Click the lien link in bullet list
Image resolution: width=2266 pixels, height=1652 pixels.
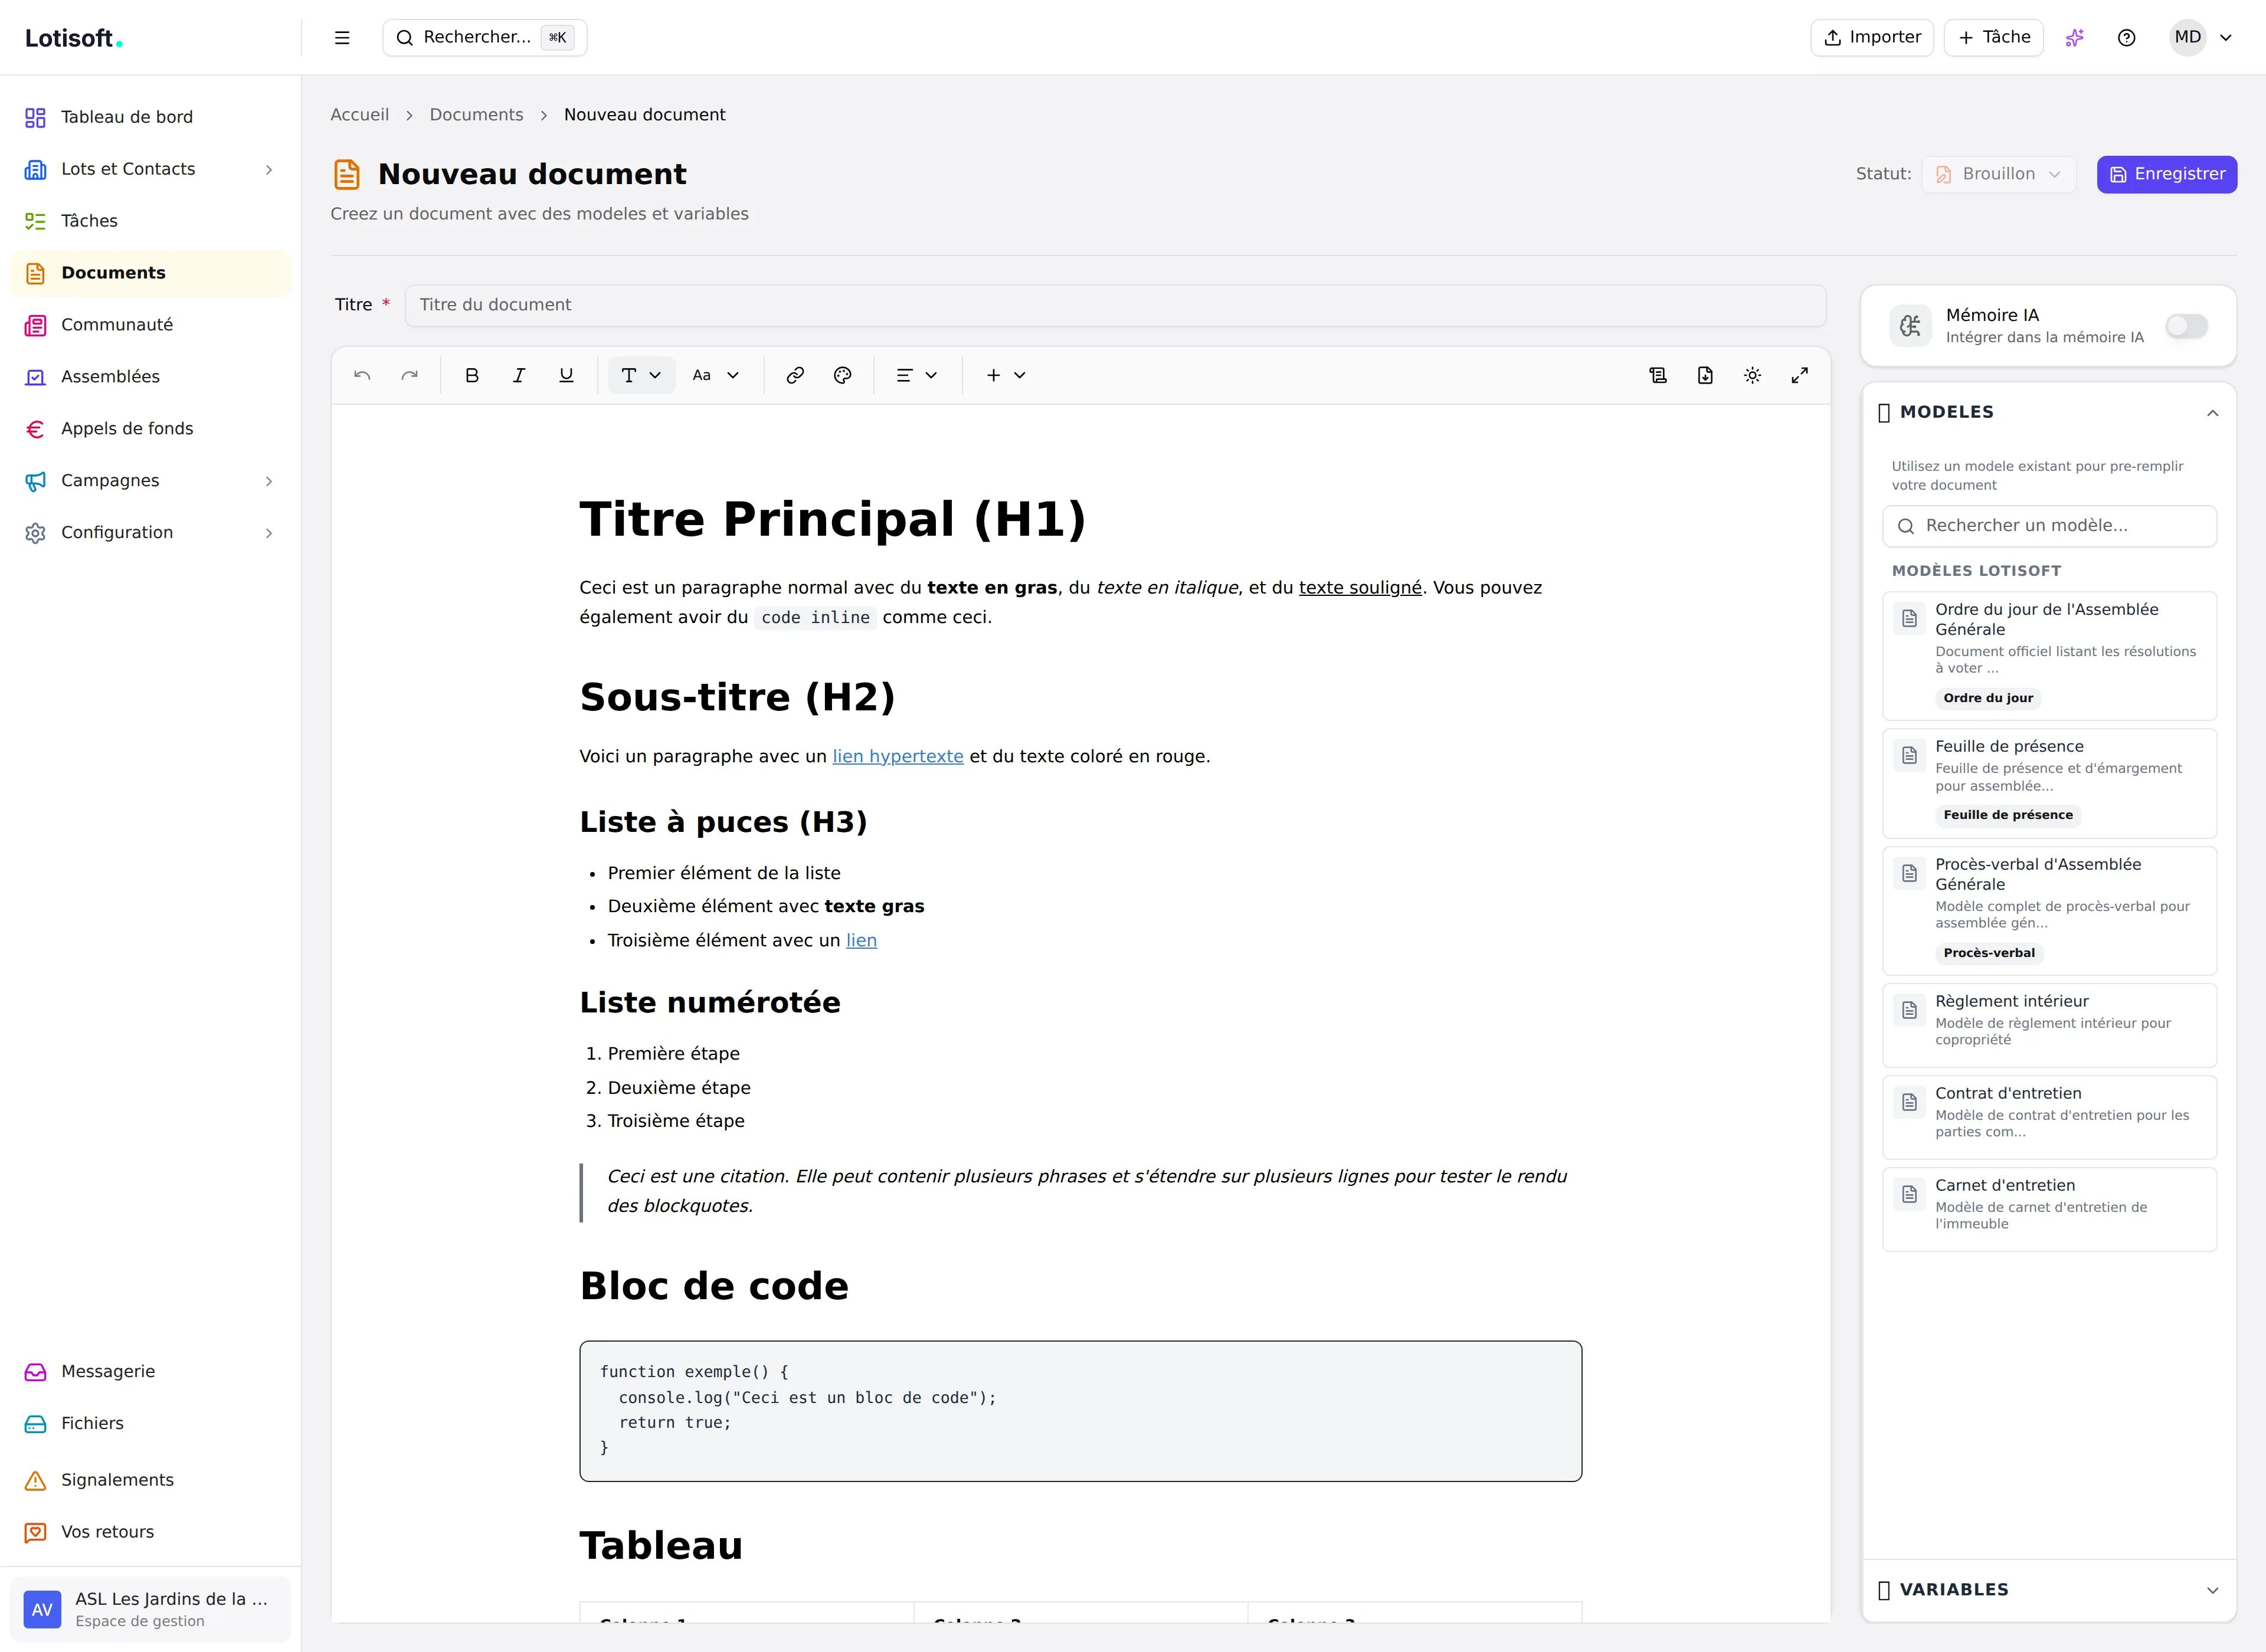pos(861,940)
